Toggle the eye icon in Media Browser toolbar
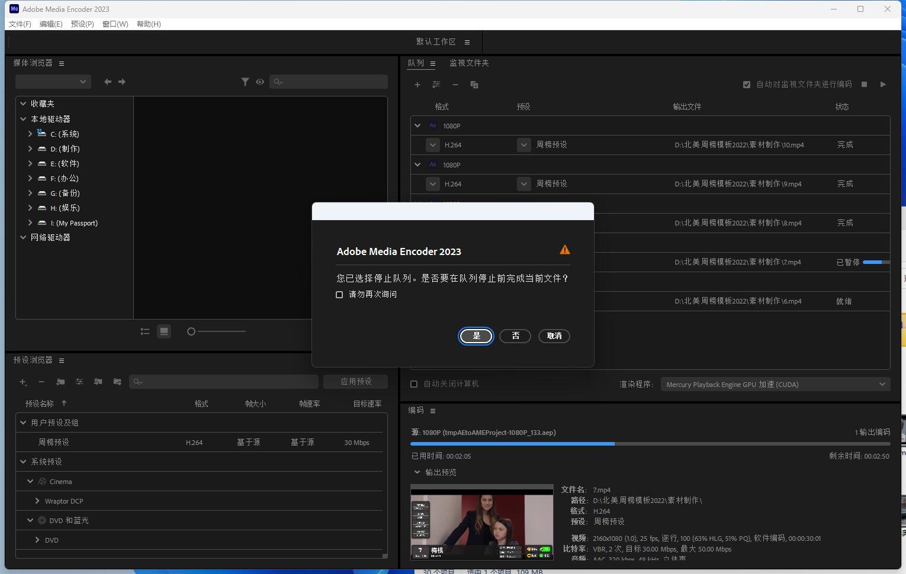The image size is (906, 574). 260,82
